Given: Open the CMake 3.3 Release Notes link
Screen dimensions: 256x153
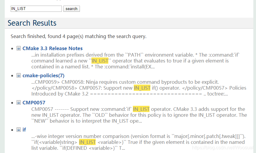Looking at the screenshot, I should (52, 48).
